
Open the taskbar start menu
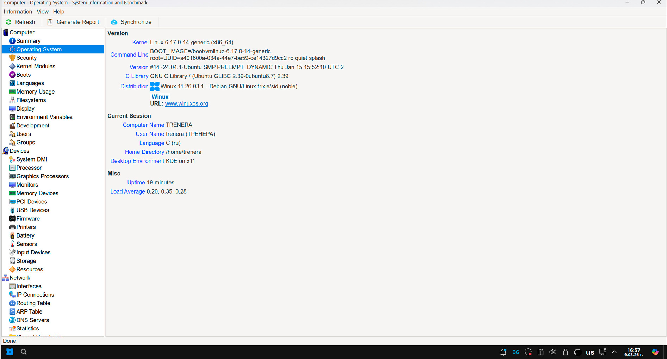[10, 352]
